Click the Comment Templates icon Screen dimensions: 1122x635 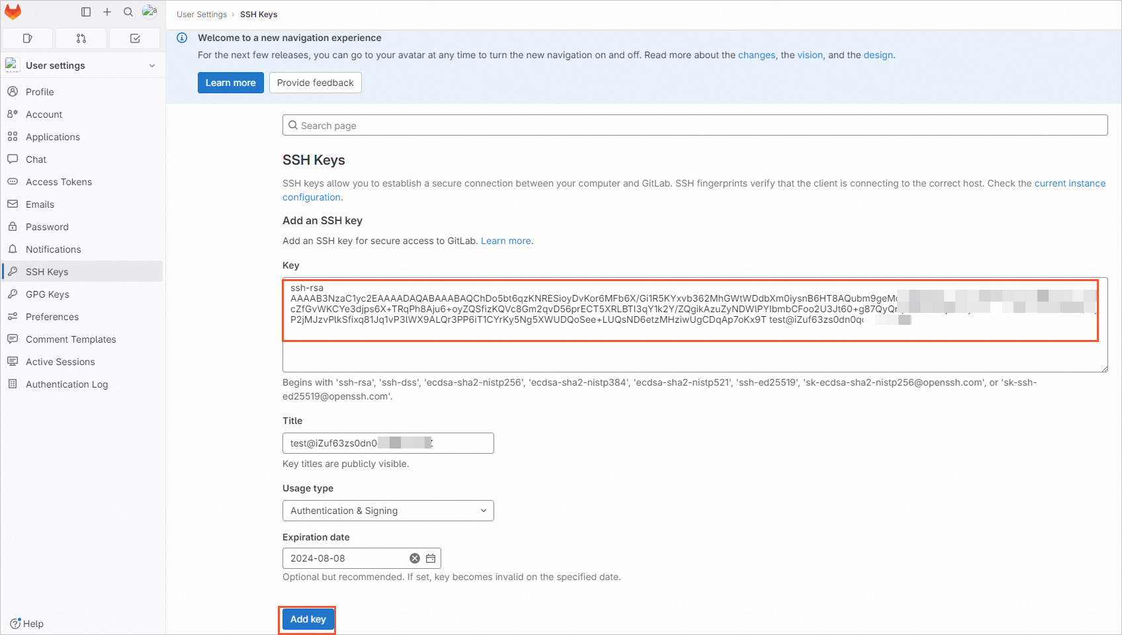click(13, 339)
